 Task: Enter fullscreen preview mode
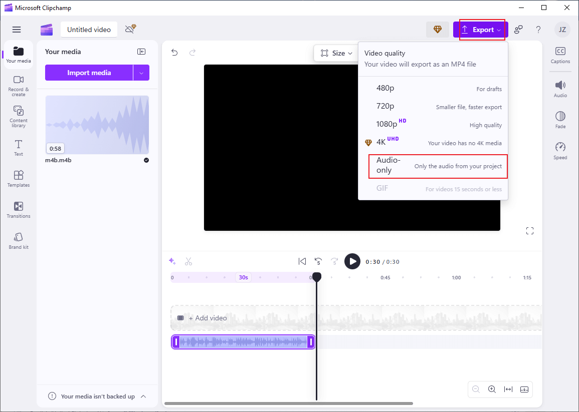click(530, 231)
